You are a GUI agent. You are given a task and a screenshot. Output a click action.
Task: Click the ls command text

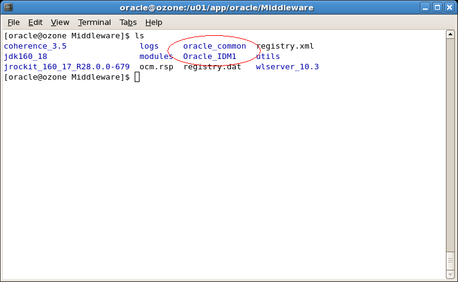click(x=140, y=36)
